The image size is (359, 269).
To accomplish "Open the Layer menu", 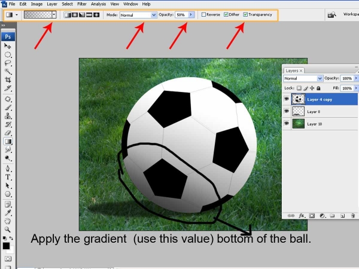I will (x=52, y=4).
